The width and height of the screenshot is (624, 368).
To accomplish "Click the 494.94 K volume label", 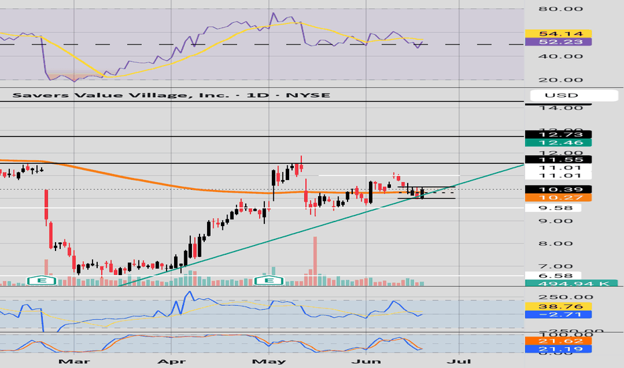I will [572, 283].
